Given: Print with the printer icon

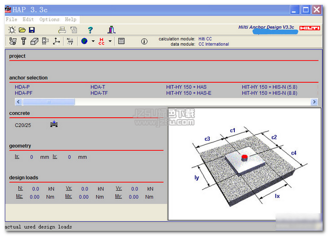Looking at the screenshot, I should coord(62,30).
